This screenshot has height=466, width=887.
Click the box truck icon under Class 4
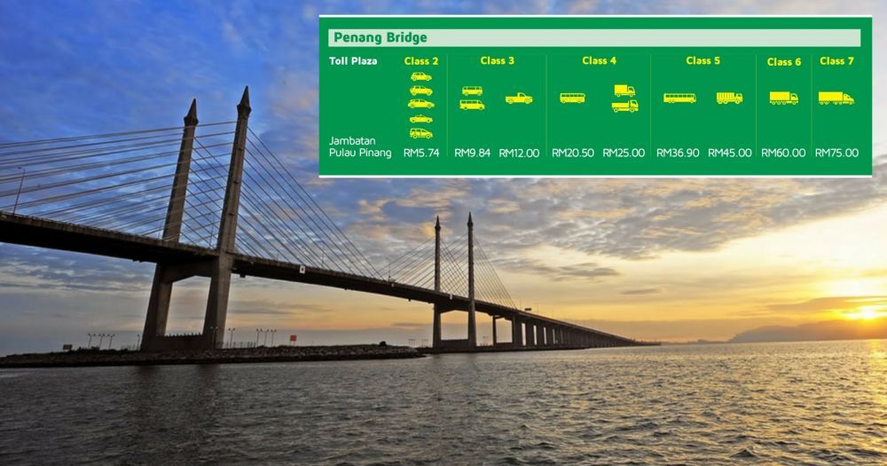point(624,91)
